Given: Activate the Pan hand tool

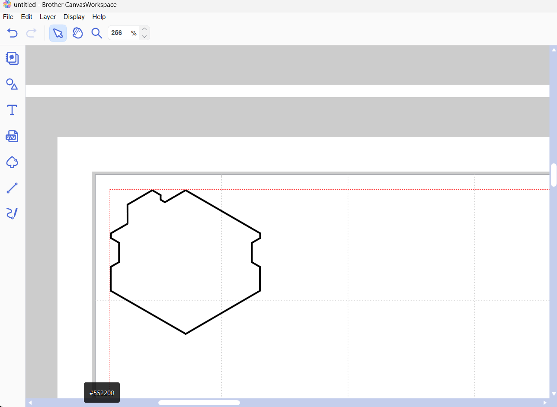Looking at the screenshot, I should tap(77, 33).
